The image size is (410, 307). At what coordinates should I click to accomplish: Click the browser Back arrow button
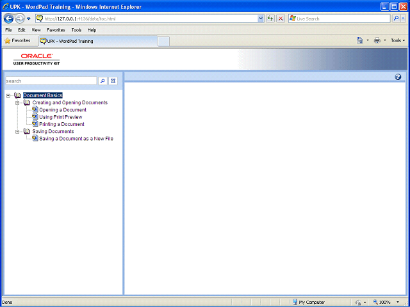8,19
